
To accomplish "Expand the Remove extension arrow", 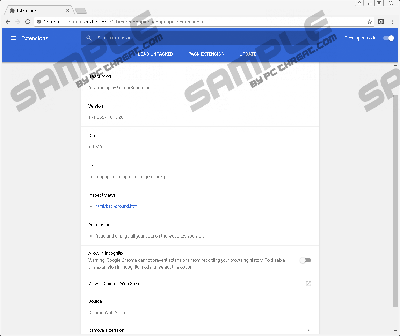I will (x=308, y=330).
